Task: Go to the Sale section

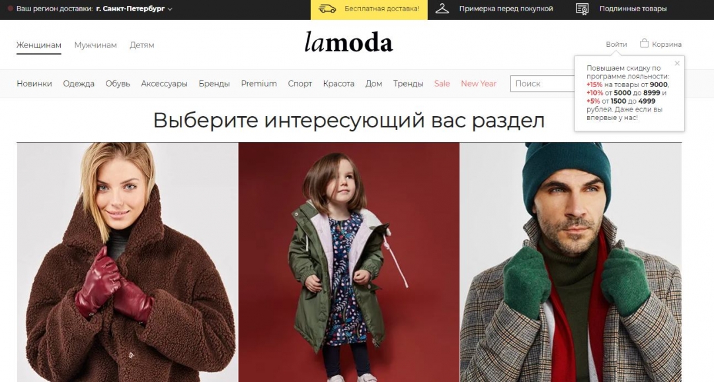Action: (x=442, y=84)
